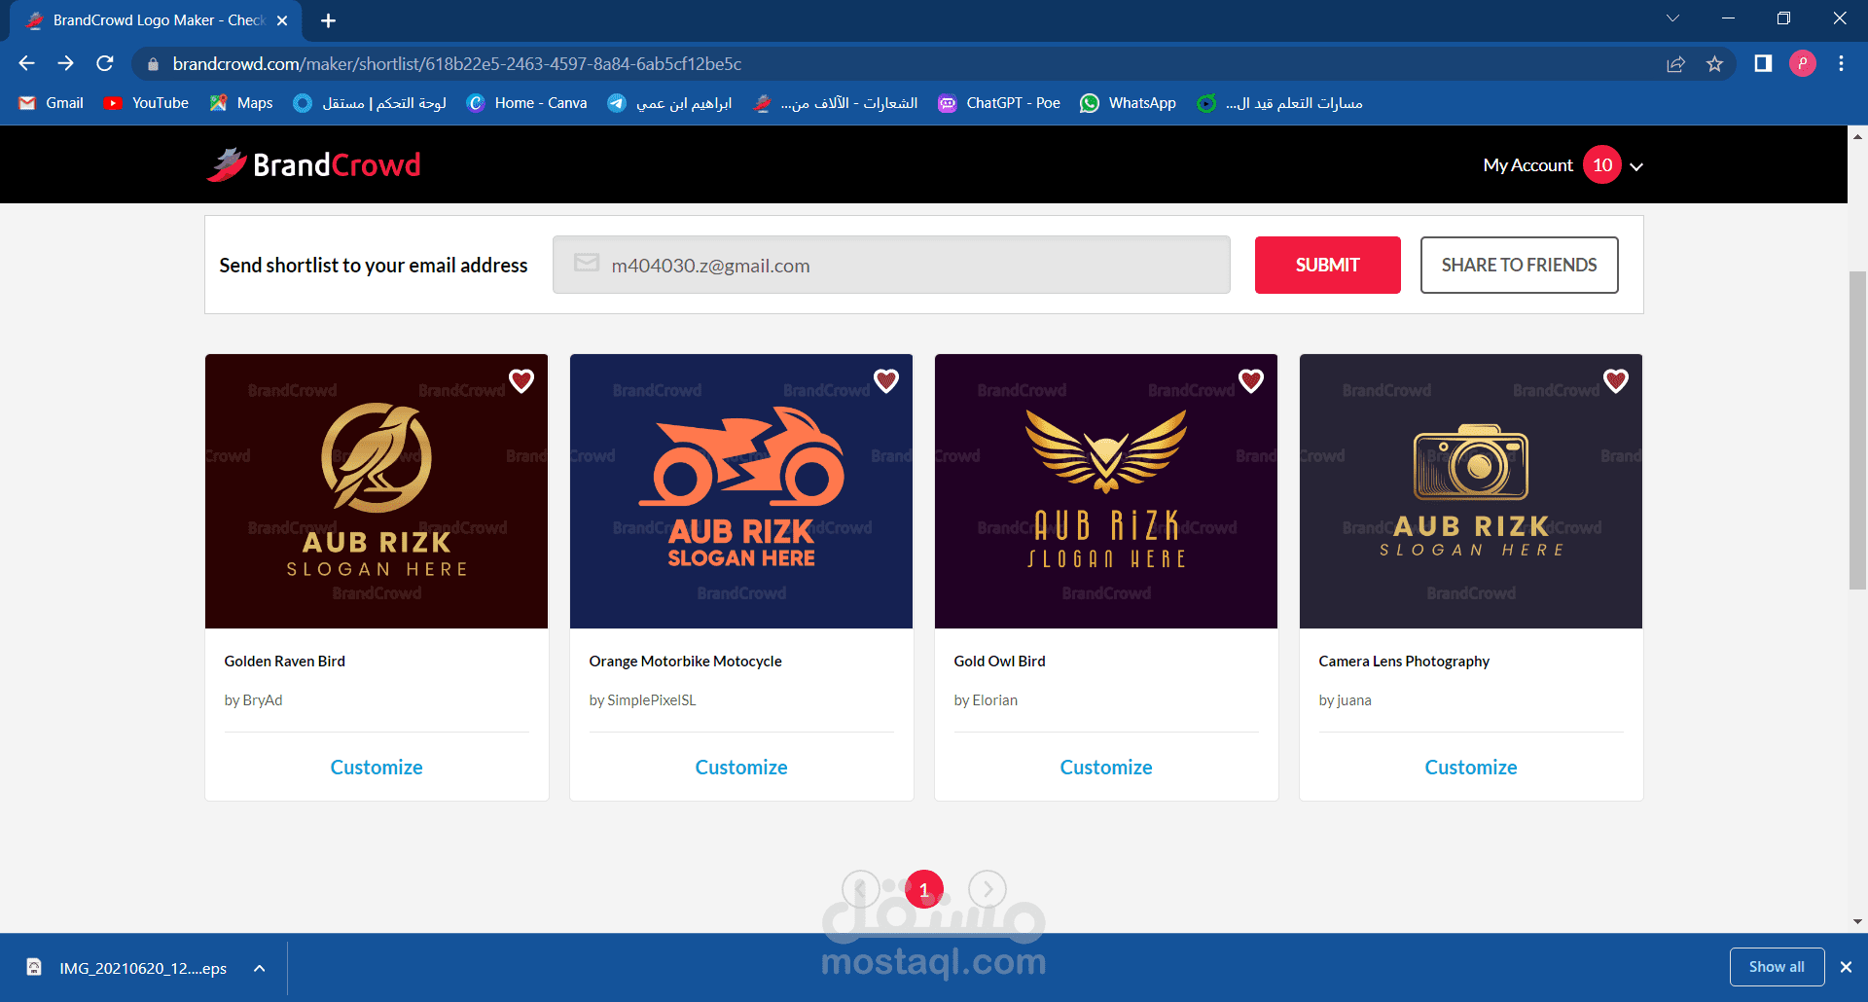The width and height of the screenshot is (1868, 1002).
Task: Click designer name juana
Action: pos(1354,700)
